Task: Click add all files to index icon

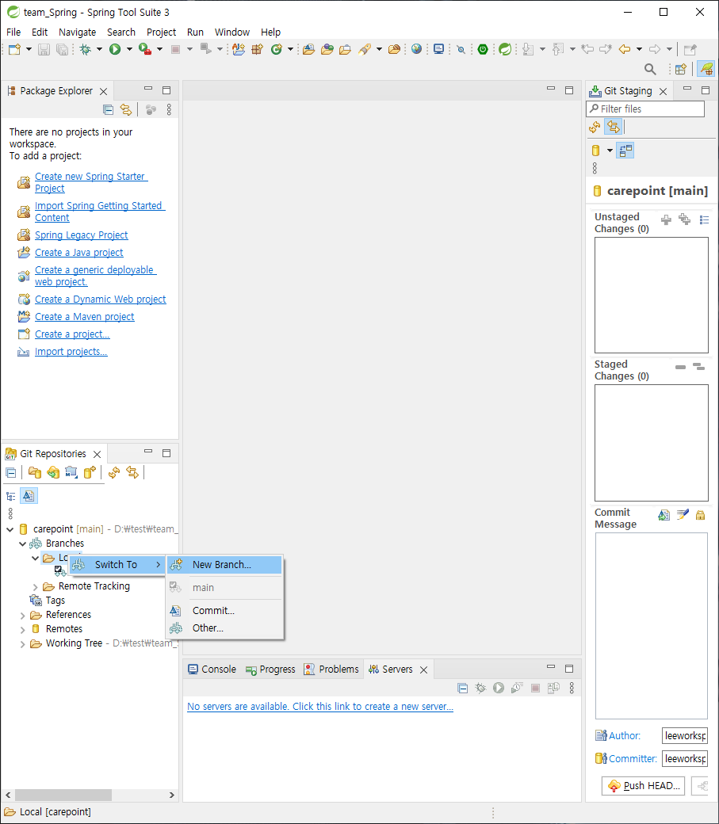Action: coord(684,219)
